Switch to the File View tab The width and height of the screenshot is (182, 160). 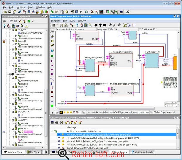coord(33,152)
